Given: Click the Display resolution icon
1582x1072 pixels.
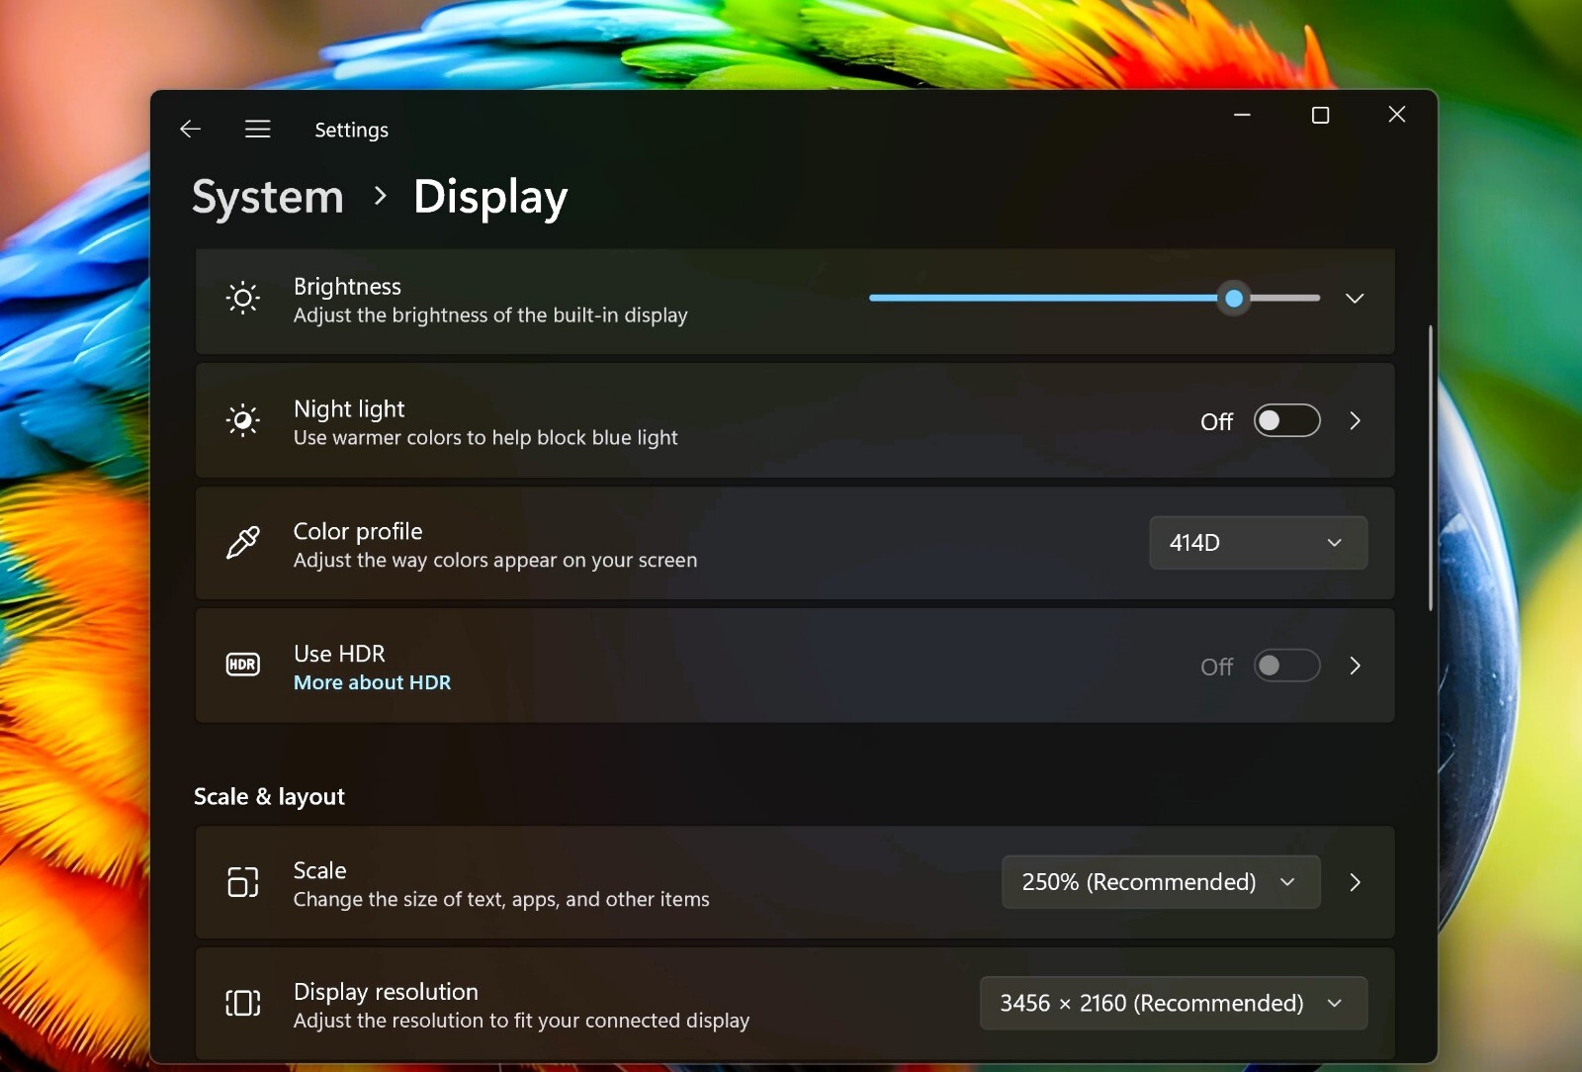Looking at the screenshot, I should 243,1003.
